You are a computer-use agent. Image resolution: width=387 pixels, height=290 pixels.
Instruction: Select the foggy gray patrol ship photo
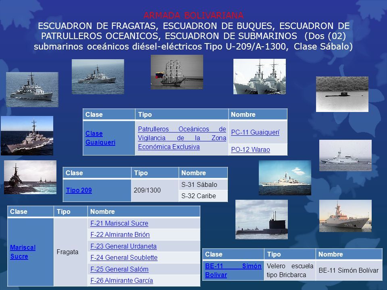(345, 155)
